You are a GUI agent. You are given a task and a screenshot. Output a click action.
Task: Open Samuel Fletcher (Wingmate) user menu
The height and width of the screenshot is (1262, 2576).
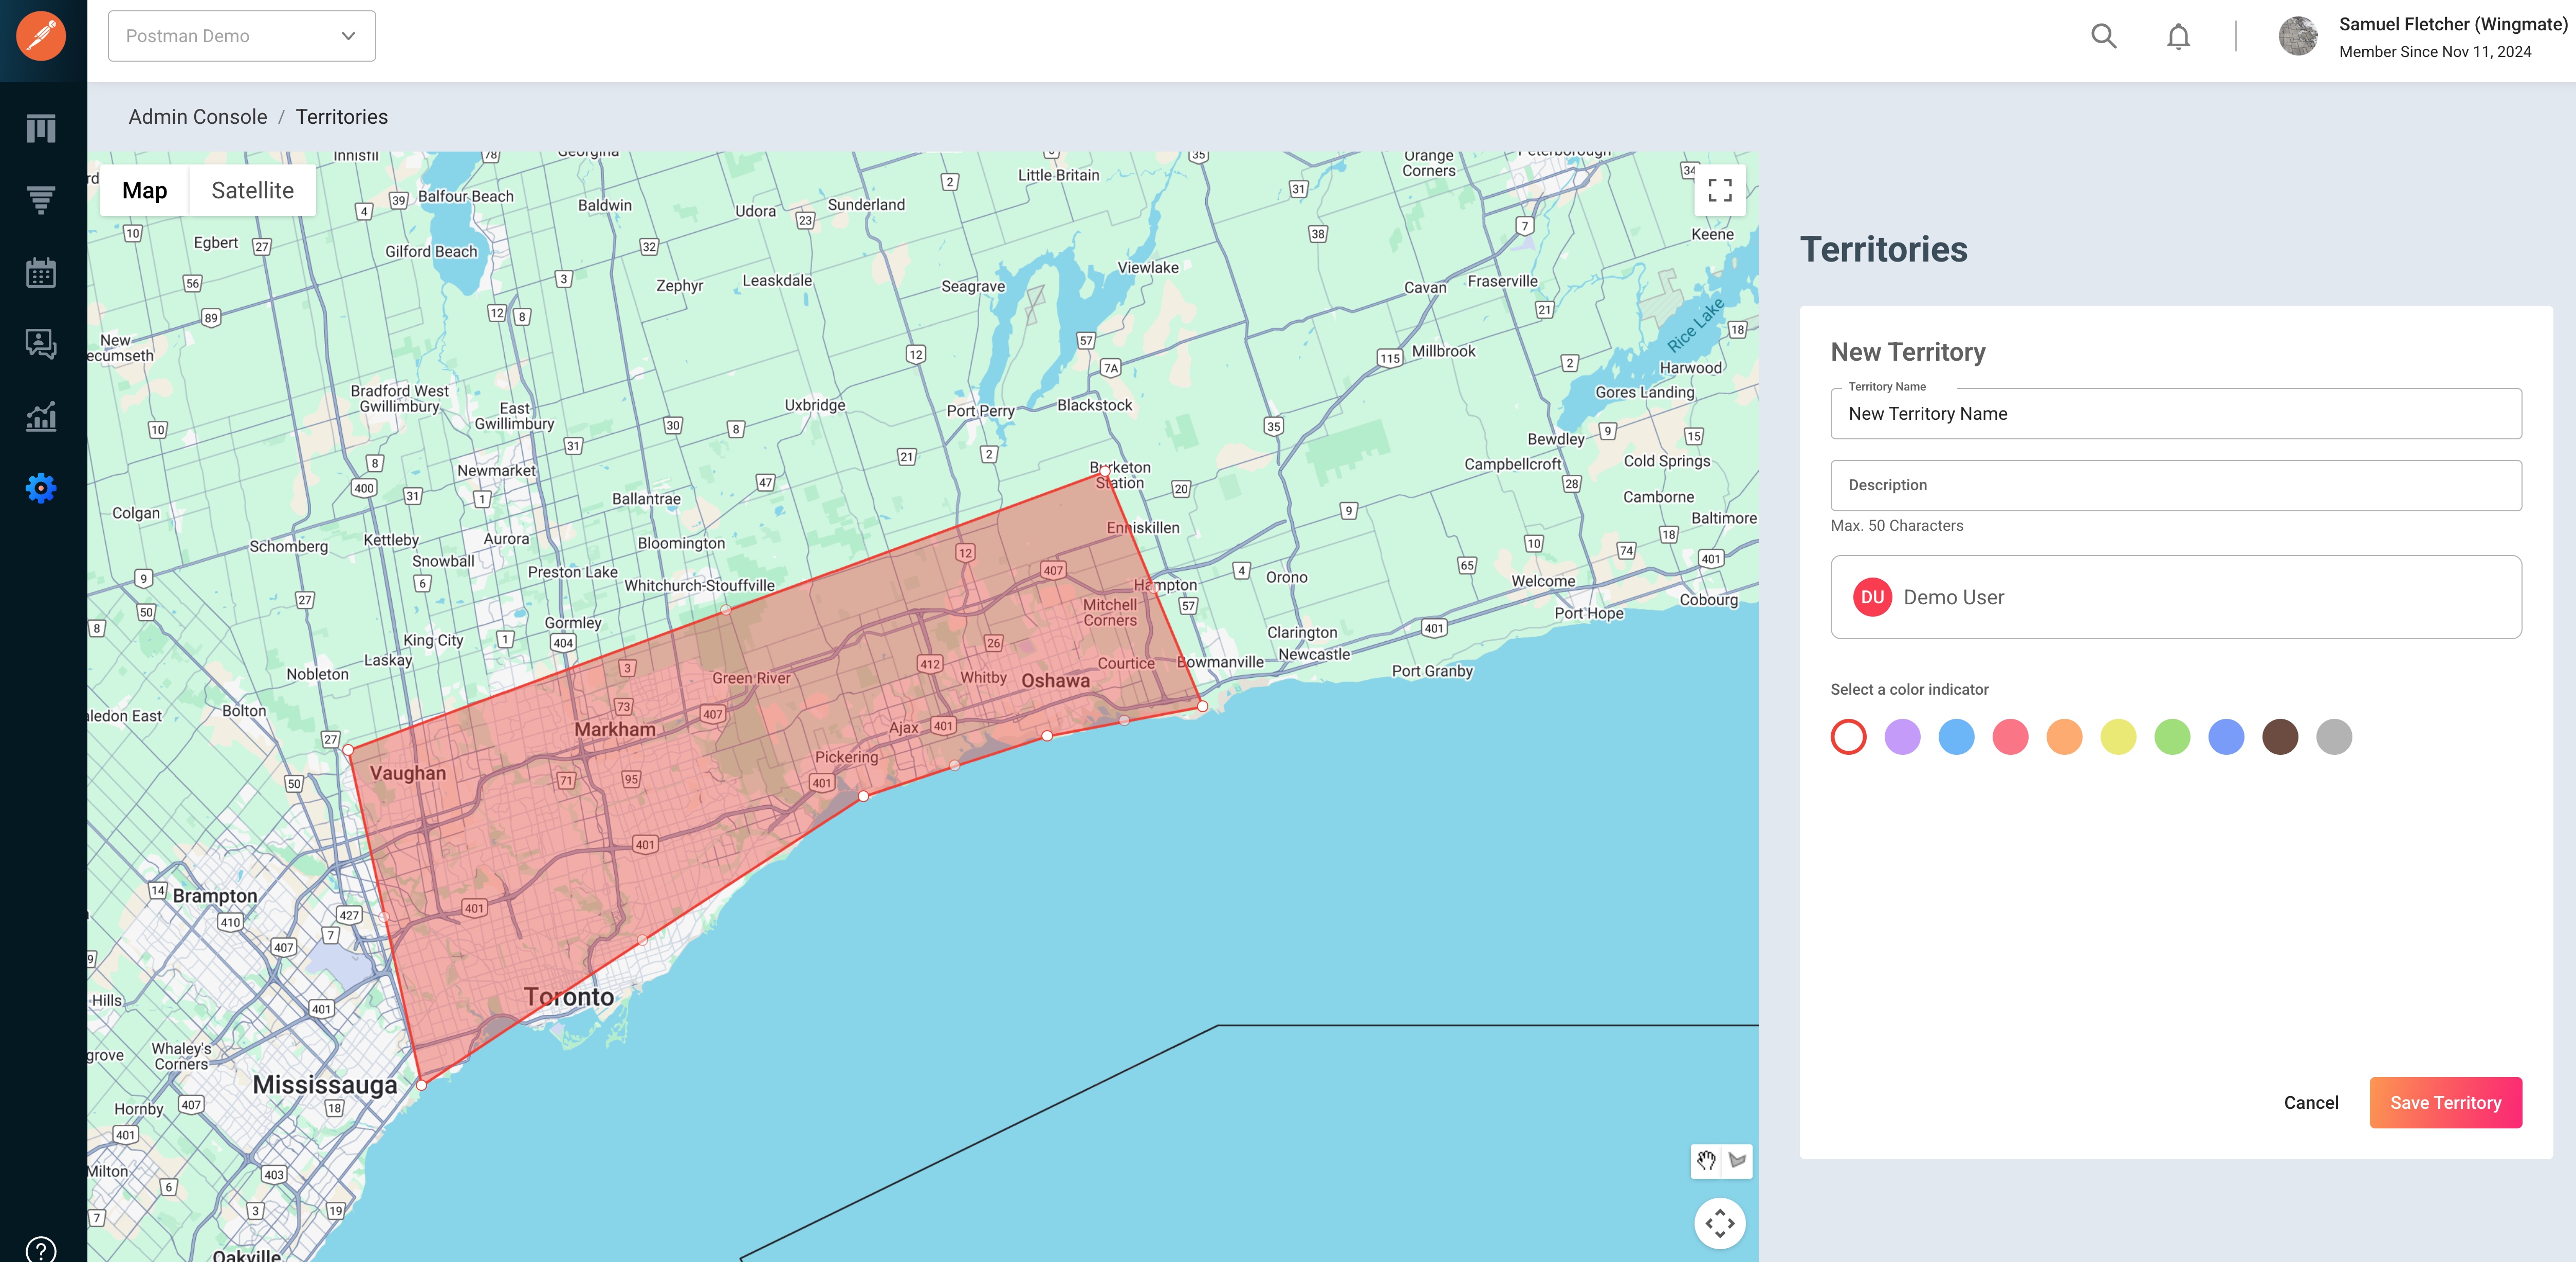(x=2452, y=24)
